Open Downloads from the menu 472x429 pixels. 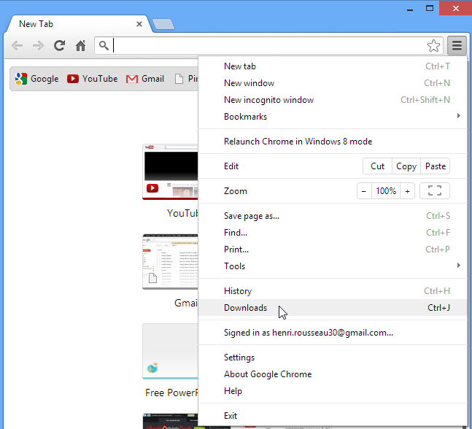(333, 308)
